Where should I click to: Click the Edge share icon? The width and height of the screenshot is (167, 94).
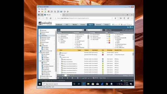[x=128, y=18]
